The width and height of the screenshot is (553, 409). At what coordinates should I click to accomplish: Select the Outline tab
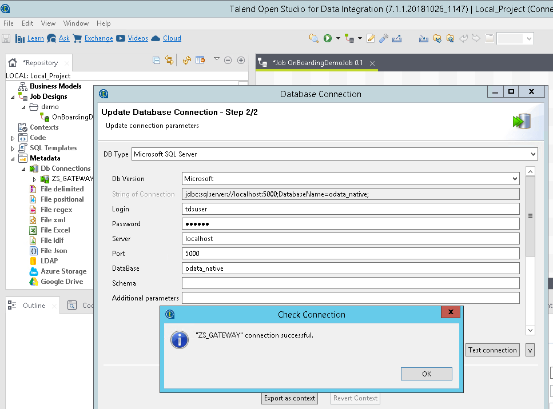coord(34,306)
